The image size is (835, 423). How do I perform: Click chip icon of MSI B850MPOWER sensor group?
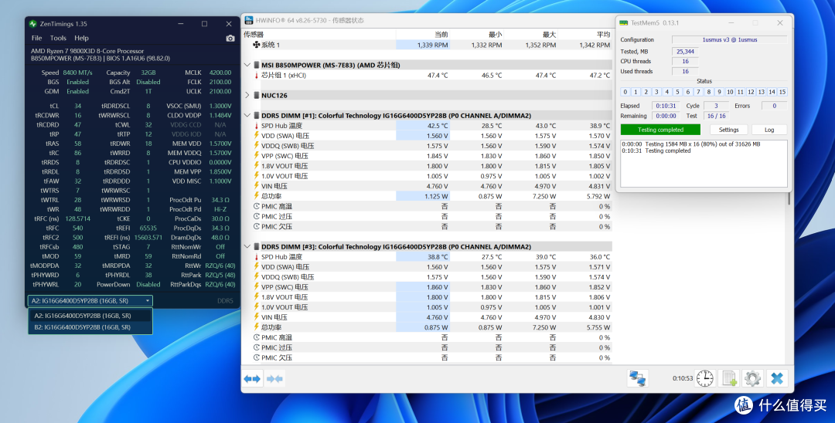click(x=256, y=66)
